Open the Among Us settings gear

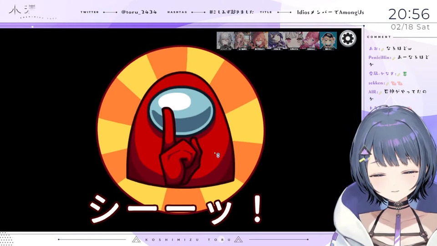tap(347, 38)
